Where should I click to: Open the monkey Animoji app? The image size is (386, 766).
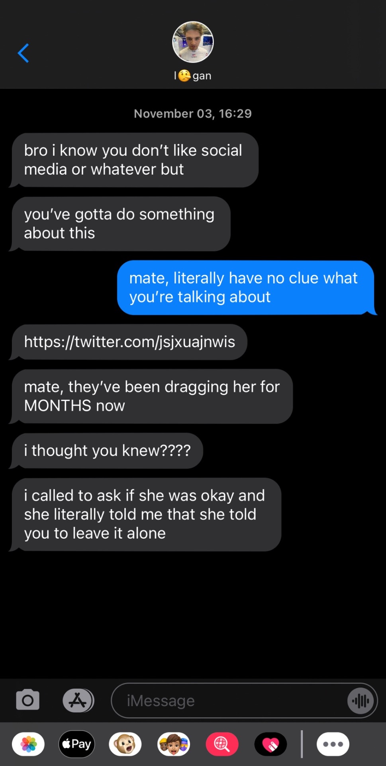pyautogui.click(x=125, y=744)
